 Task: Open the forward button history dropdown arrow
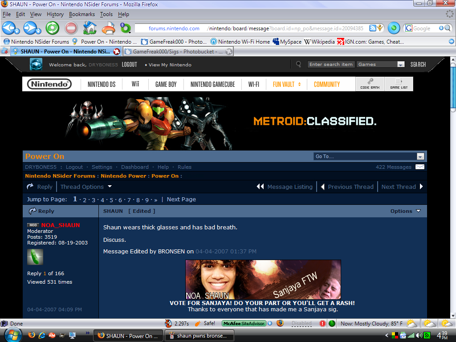39,31
